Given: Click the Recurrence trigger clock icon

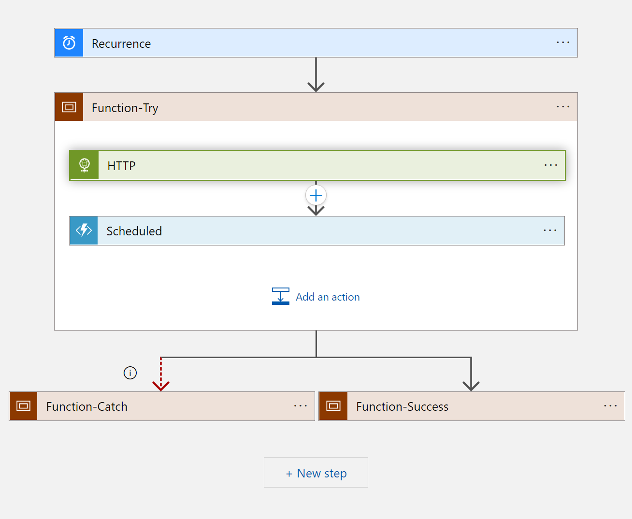Looking at the screenshot, I should (x=69, y=43).
